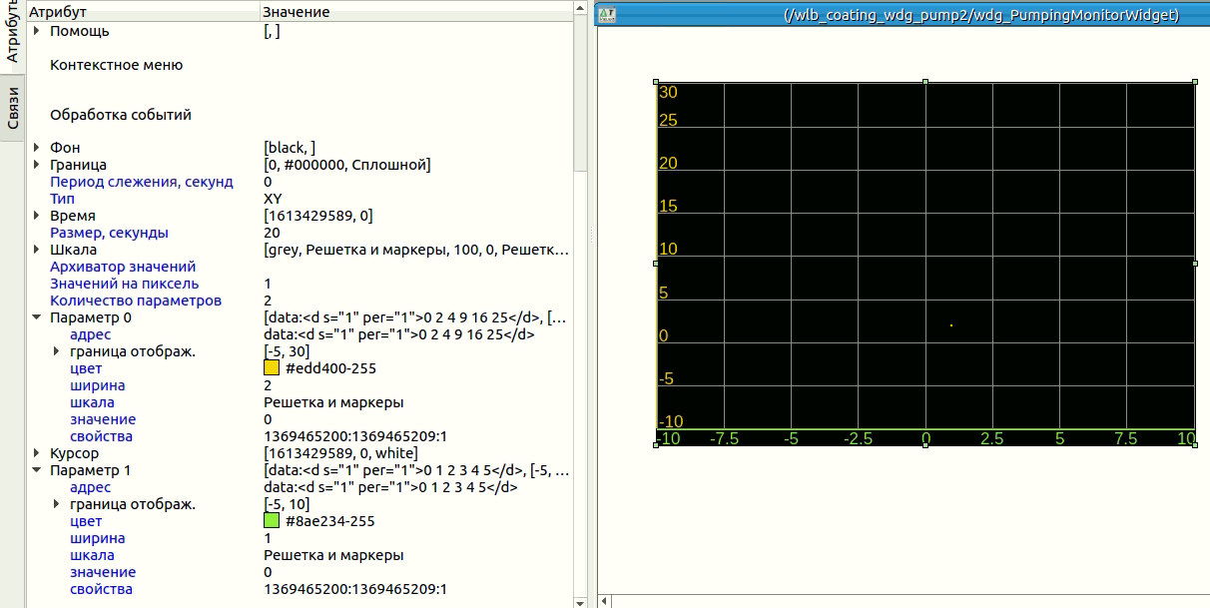Click the yellow #edd400 color swatch
This screenshot has height=608, width=1210.
(x=272, y=368)
